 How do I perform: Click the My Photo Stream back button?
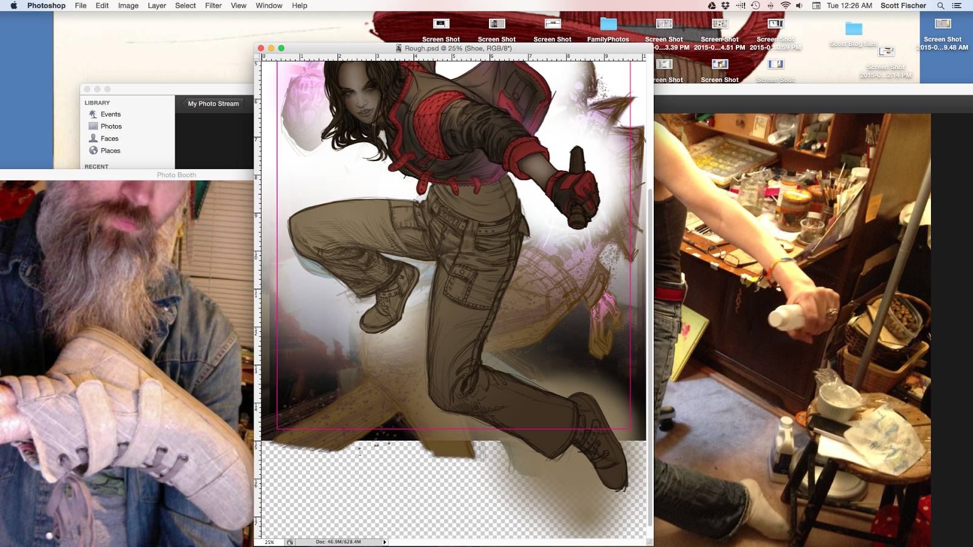[213, 104]
